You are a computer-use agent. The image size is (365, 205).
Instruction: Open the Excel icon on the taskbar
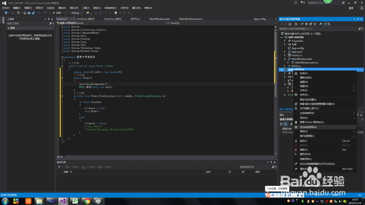point(75,201)
